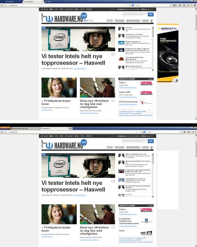This screenshot has width=197, height=247.
Task: Open VR-brillene photo in lower window
Action: [97, 214]
